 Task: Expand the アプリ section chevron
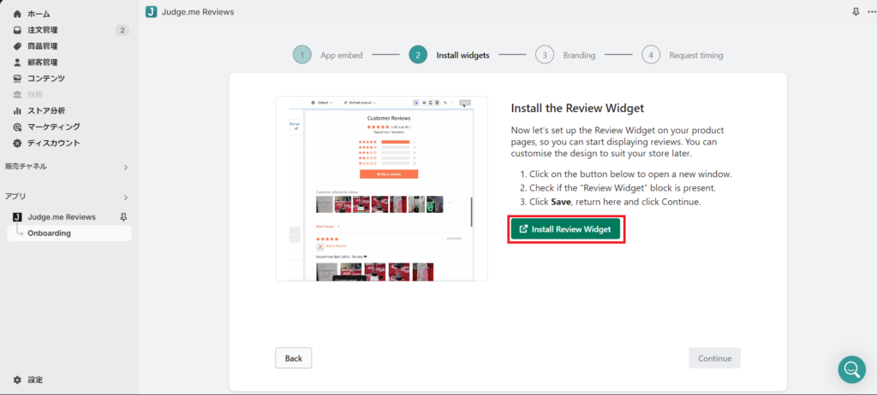click(126, 197)
